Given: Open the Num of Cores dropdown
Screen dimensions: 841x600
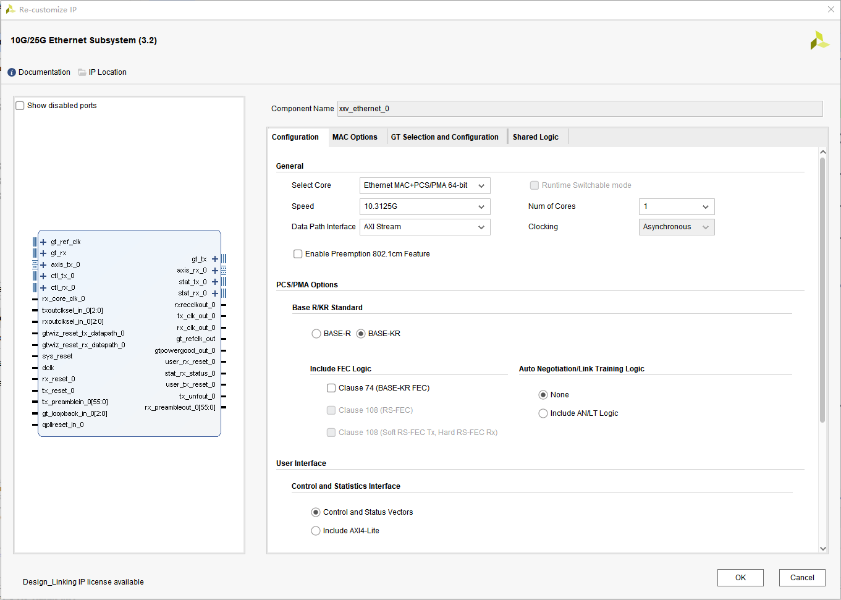Looking at the screenshot, I should click(676, 206).
